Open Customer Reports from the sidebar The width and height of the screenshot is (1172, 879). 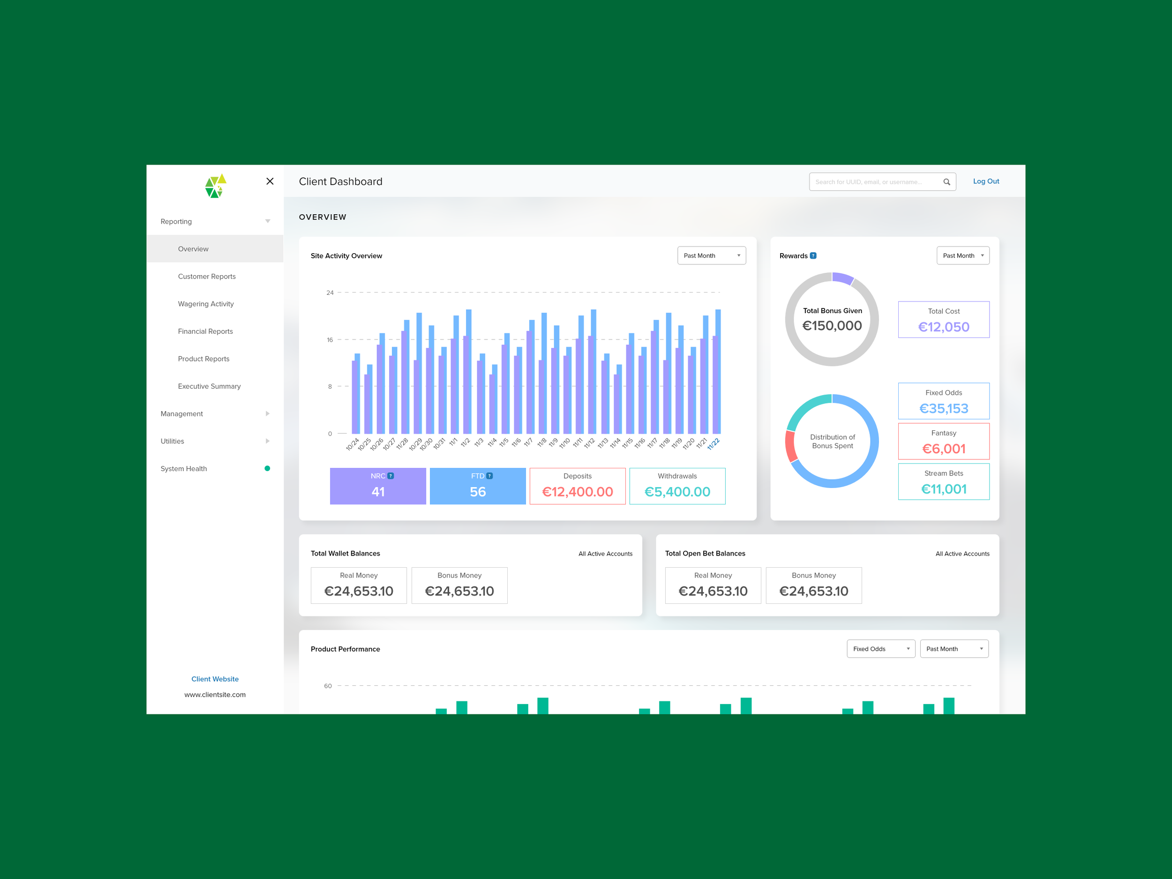pyautogui.click(x=207, y=276)
